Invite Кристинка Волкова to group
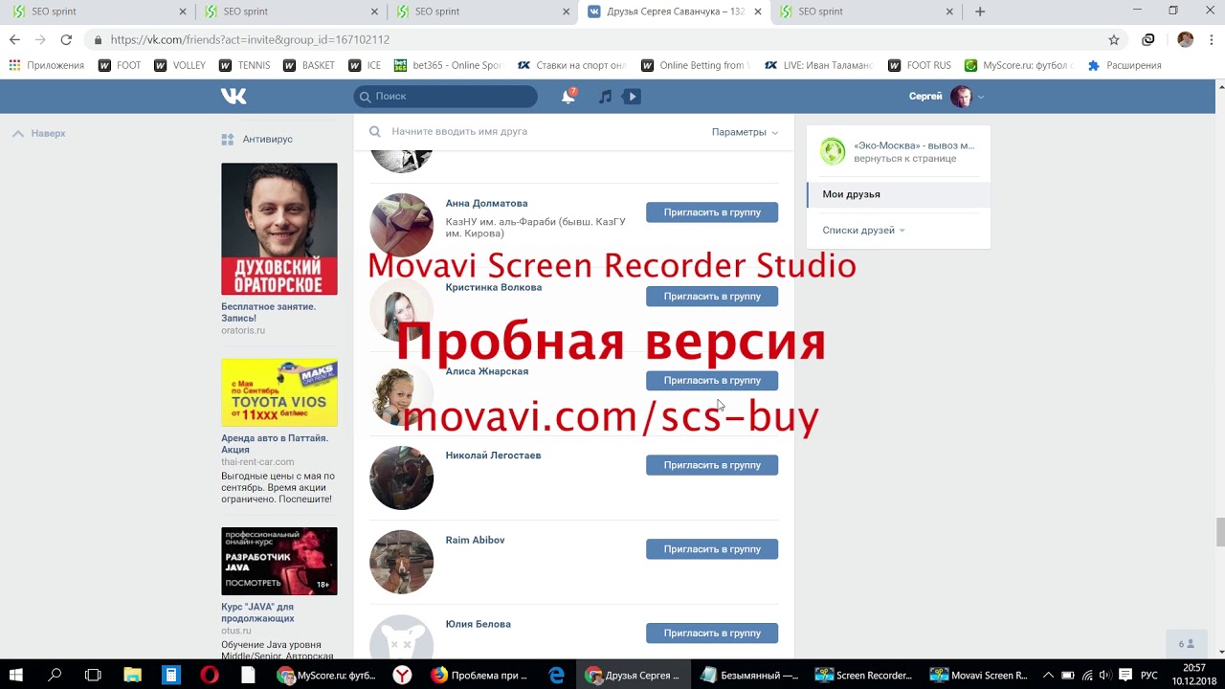This screenshot has height=689, width=1225. pyautogui.click(x=712, y=297)
